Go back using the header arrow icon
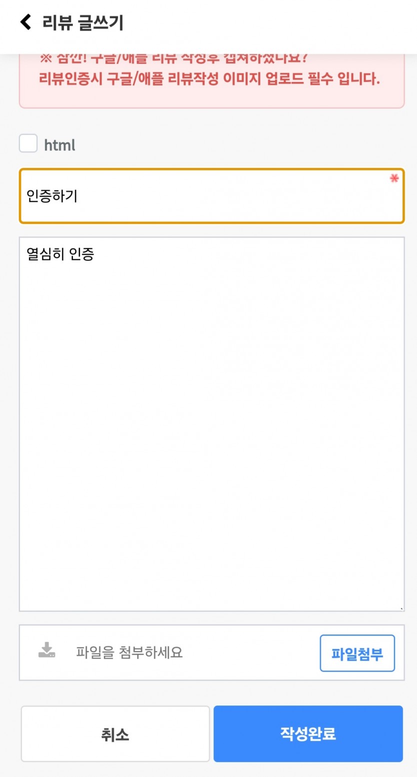 (25, 22)
